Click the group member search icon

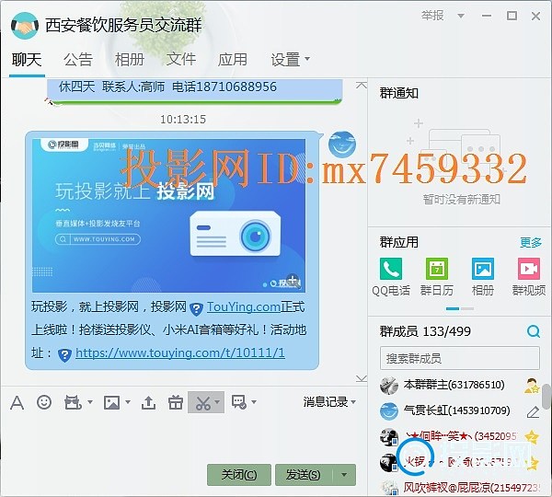click(x=534, y=331)
